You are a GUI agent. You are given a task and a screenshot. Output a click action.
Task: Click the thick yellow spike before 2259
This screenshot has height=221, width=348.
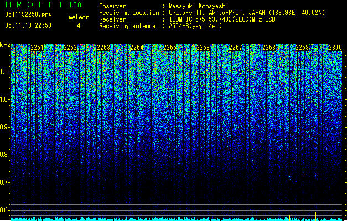pos(289,218)
